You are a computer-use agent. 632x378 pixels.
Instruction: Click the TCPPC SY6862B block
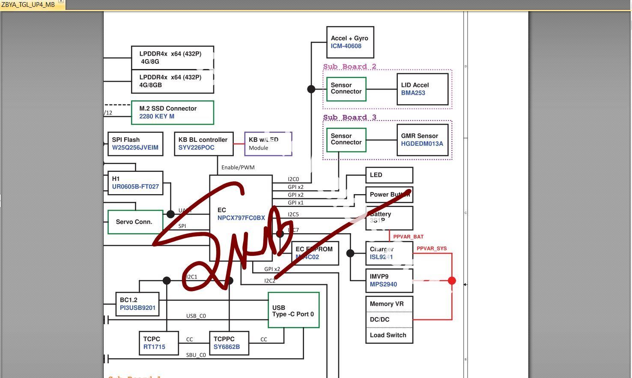pos(229,343)
